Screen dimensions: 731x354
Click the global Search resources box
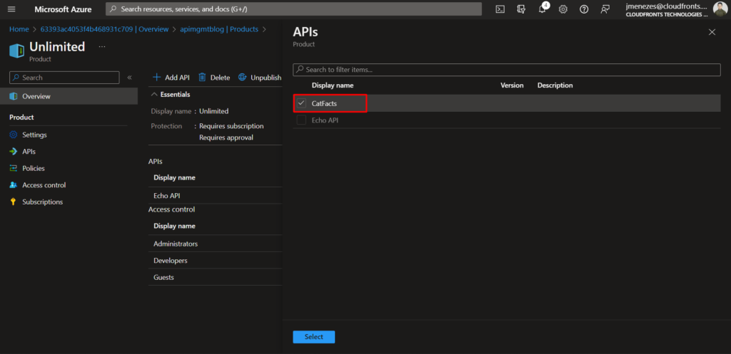[293, 9]
